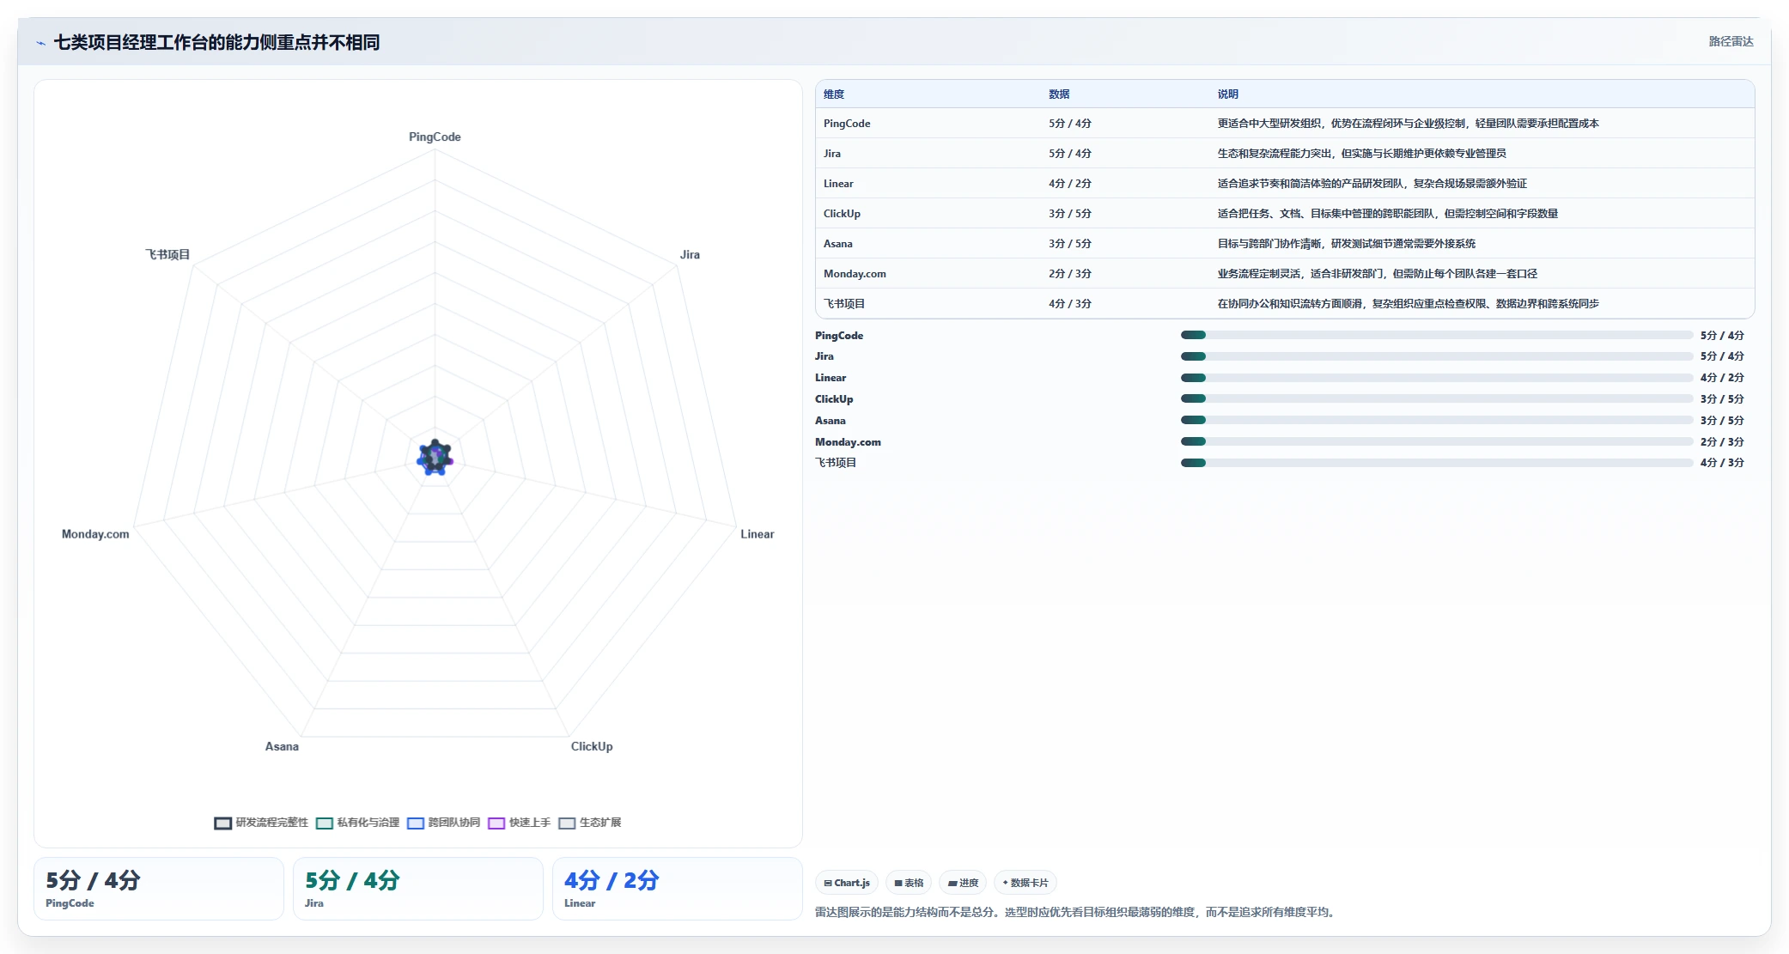
Task: Click the description starting 目标与跨部门协作清晰
Action: (1346, 244)
